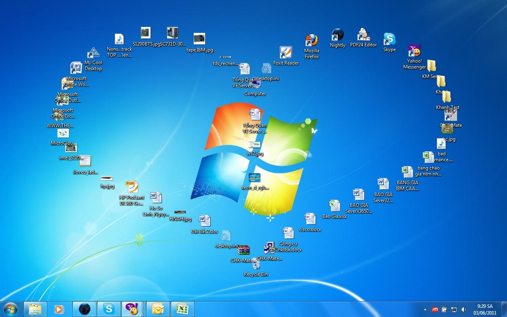The height and width of the screenshot is (317, 507).
Task: Open Windows Explorer from the taskbar
Action: [x=35, y=309]
